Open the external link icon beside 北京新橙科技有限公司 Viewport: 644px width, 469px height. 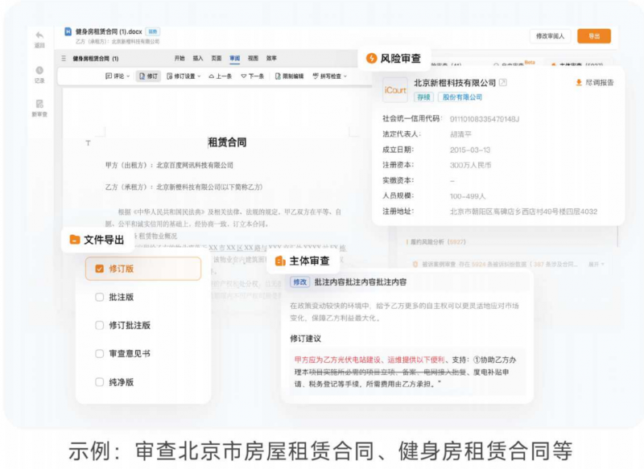coord(502,83)
